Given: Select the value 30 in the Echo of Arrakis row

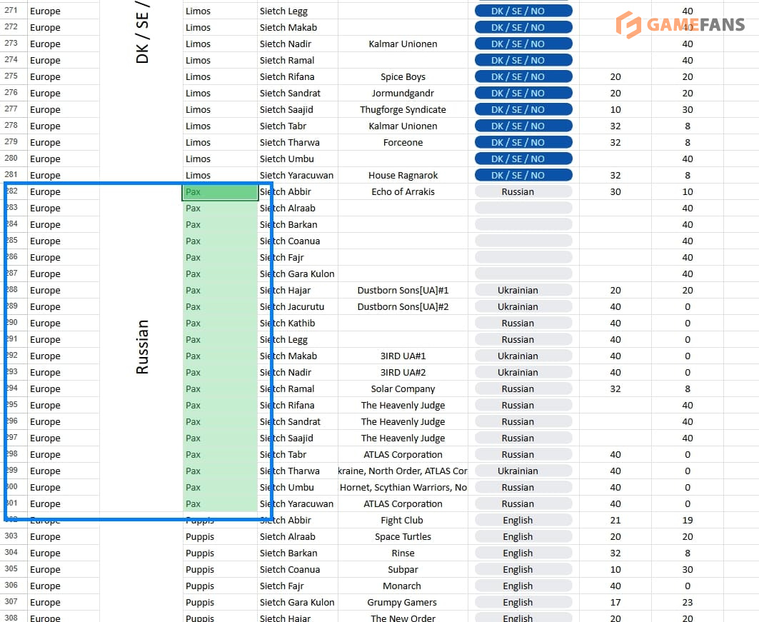Looking at the screenshot, I should (x=615, y=191).
